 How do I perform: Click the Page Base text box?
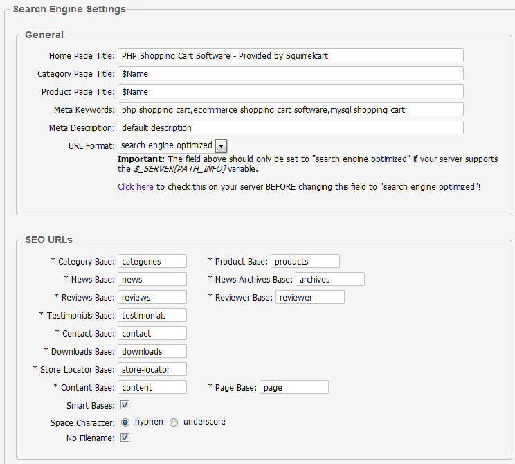(293, 387)
